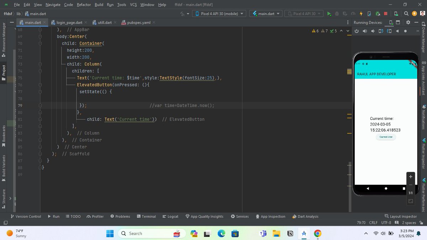This screenshot has height=240, width=427.
Task: Jump to next highlighted error arrow
Action: tap(348, 31)
